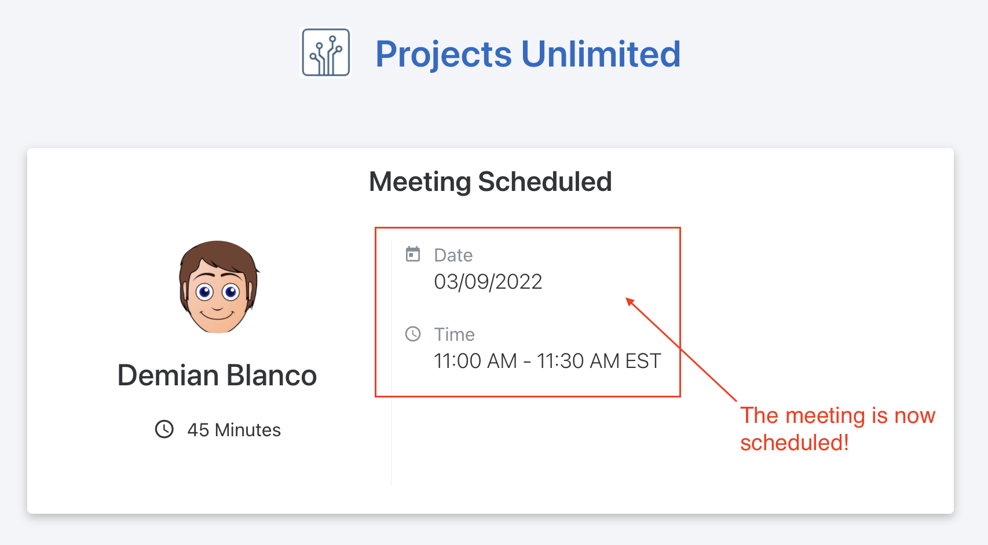
Task: Click the red arrowhead pointing at the date
Action: (x=630, y=301)
